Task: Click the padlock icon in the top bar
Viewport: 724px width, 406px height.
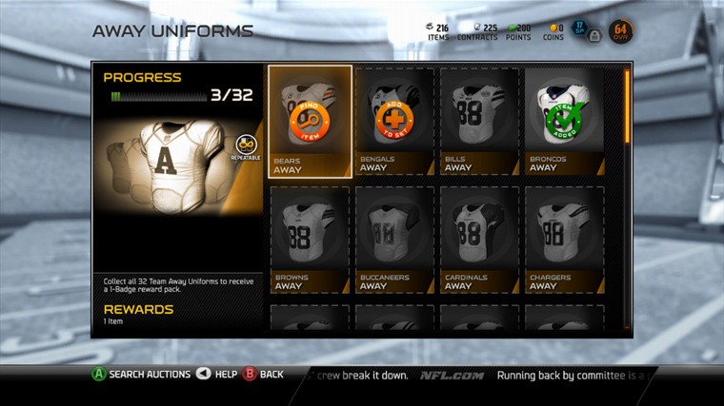Action: [594, 35]
